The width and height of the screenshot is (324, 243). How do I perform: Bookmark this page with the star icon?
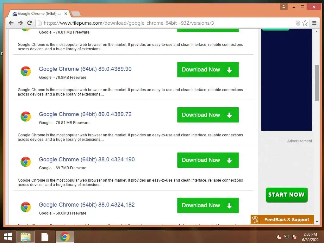point(305,23)
